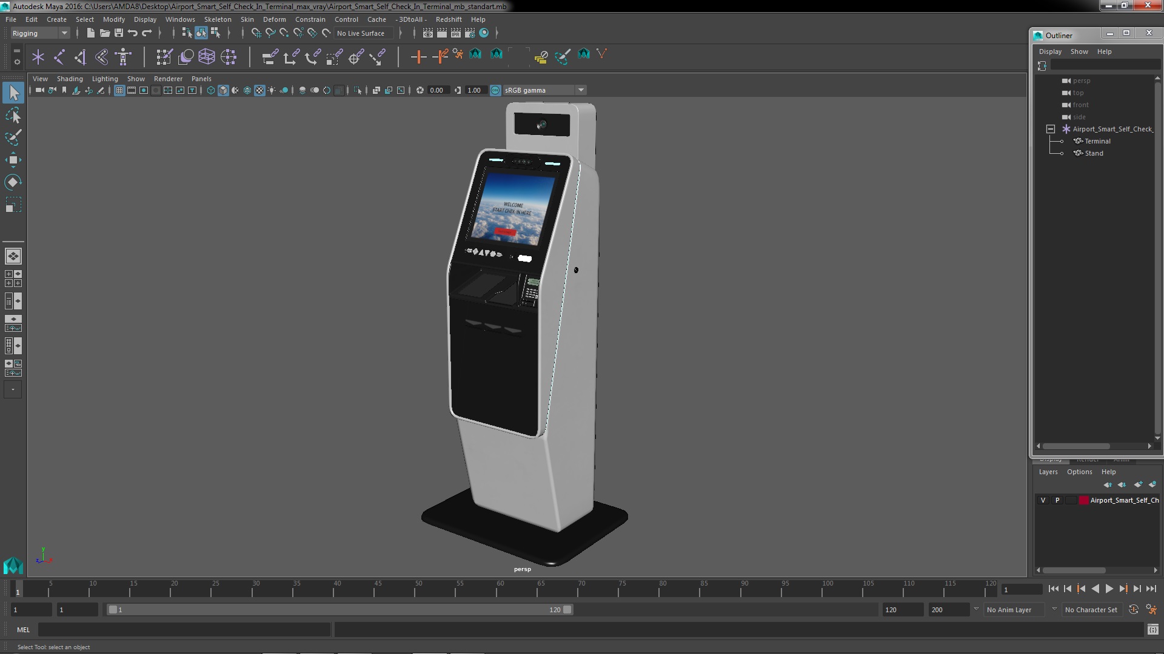
Task: Pick the Scale tool in toolbox
Action: click(13, 205)
